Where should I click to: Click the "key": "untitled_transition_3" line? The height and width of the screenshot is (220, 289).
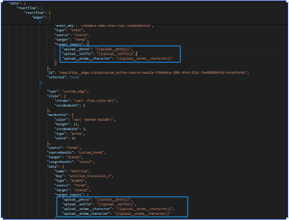(84, 176)
